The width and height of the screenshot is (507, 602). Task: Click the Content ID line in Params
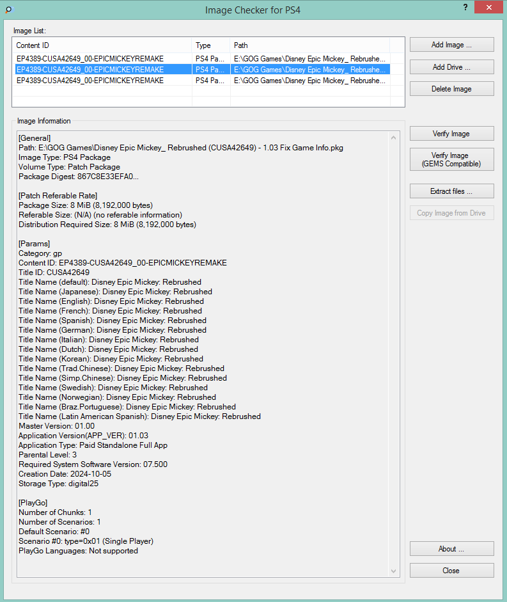[123, 263]
